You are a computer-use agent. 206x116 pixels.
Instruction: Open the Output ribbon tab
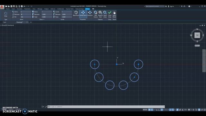click(46, 9)
